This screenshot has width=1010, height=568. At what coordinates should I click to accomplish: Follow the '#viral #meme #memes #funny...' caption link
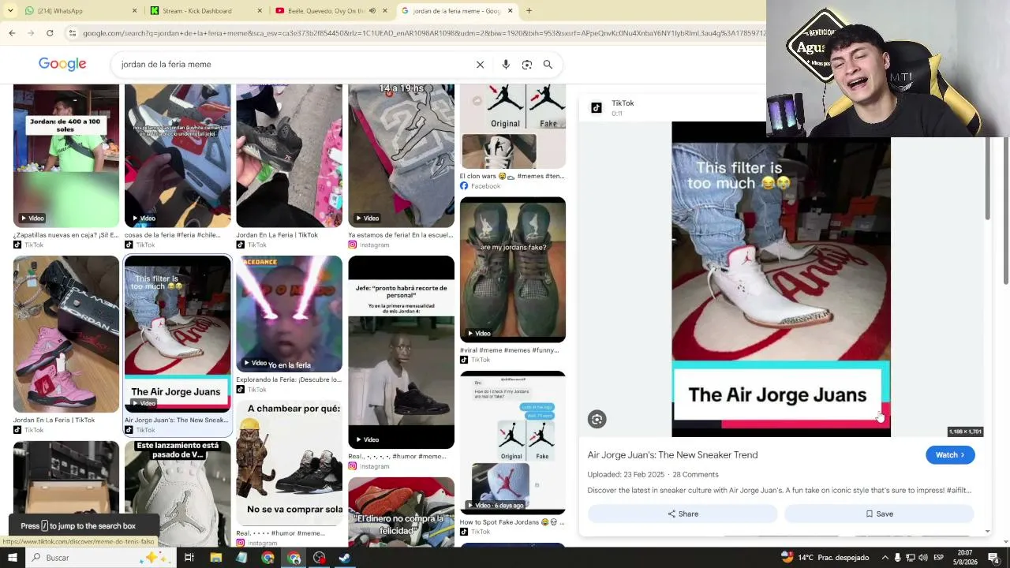(509, 350)
